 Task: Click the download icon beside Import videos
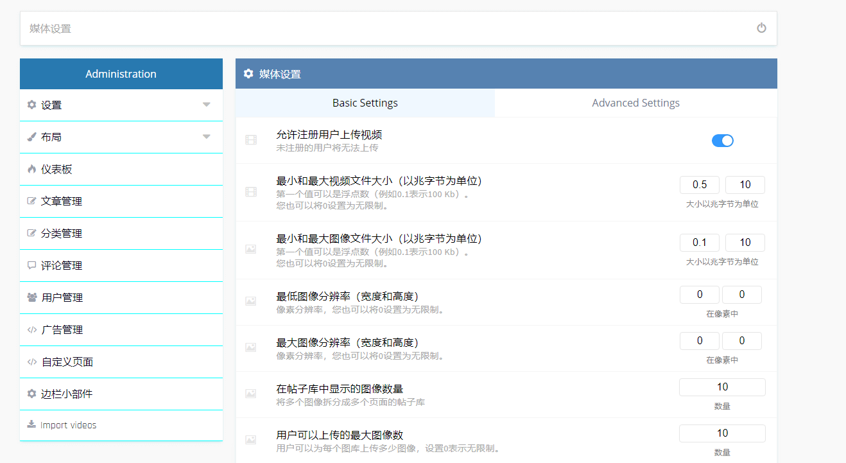point(31,424)
